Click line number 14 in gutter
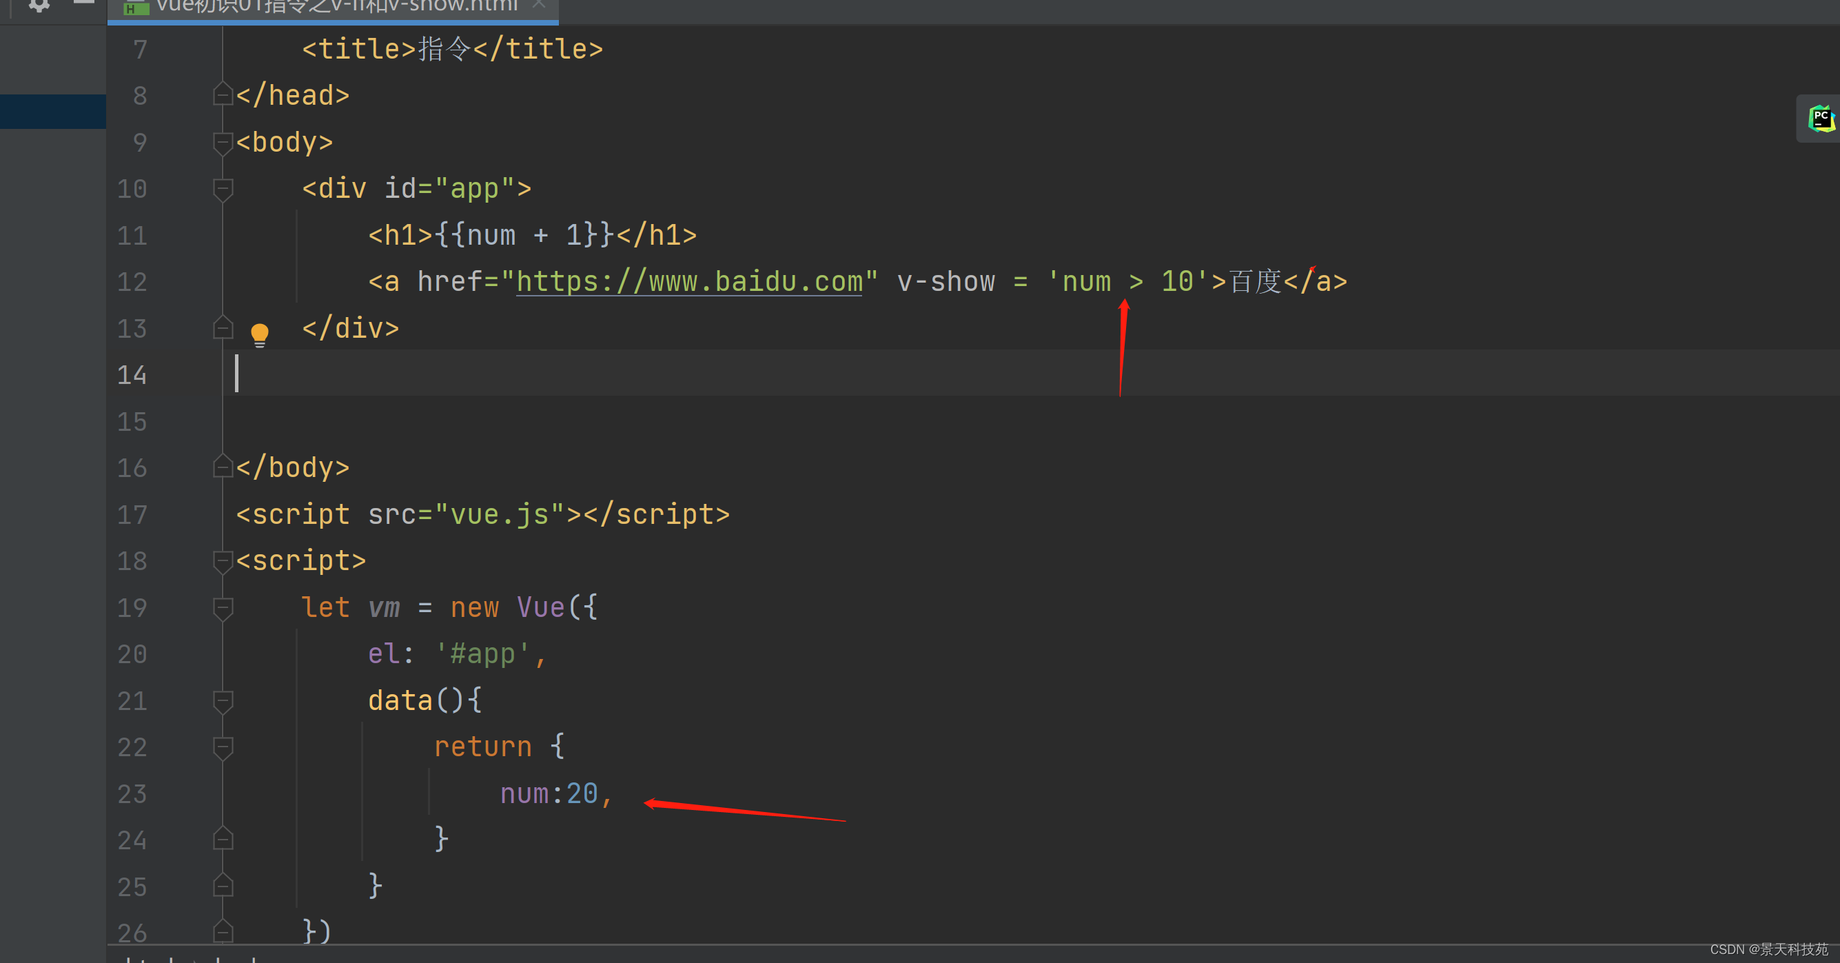1840x963 pixels. pyautogui.click(x=132, y=375)
